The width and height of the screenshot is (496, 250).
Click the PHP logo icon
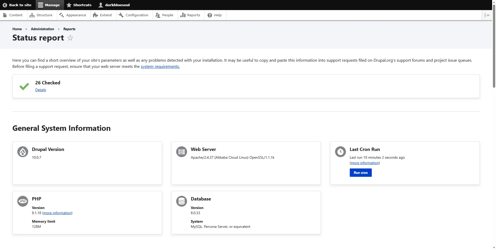(x=22, y=201)
